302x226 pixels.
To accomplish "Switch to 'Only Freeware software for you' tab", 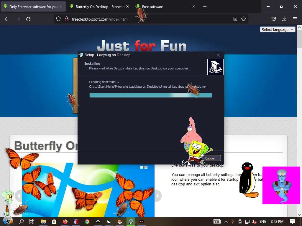I will tap(33, 7).
